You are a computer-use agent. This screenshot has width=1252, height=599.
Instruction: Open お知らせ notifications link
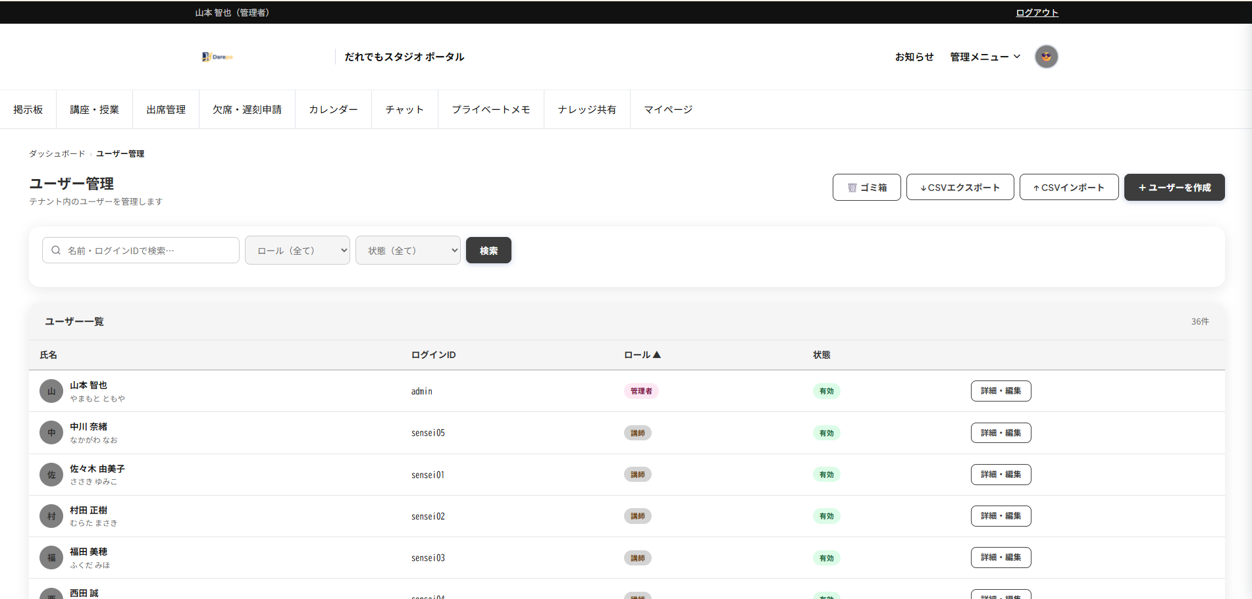pyautogui.click(x=914, y=57)
